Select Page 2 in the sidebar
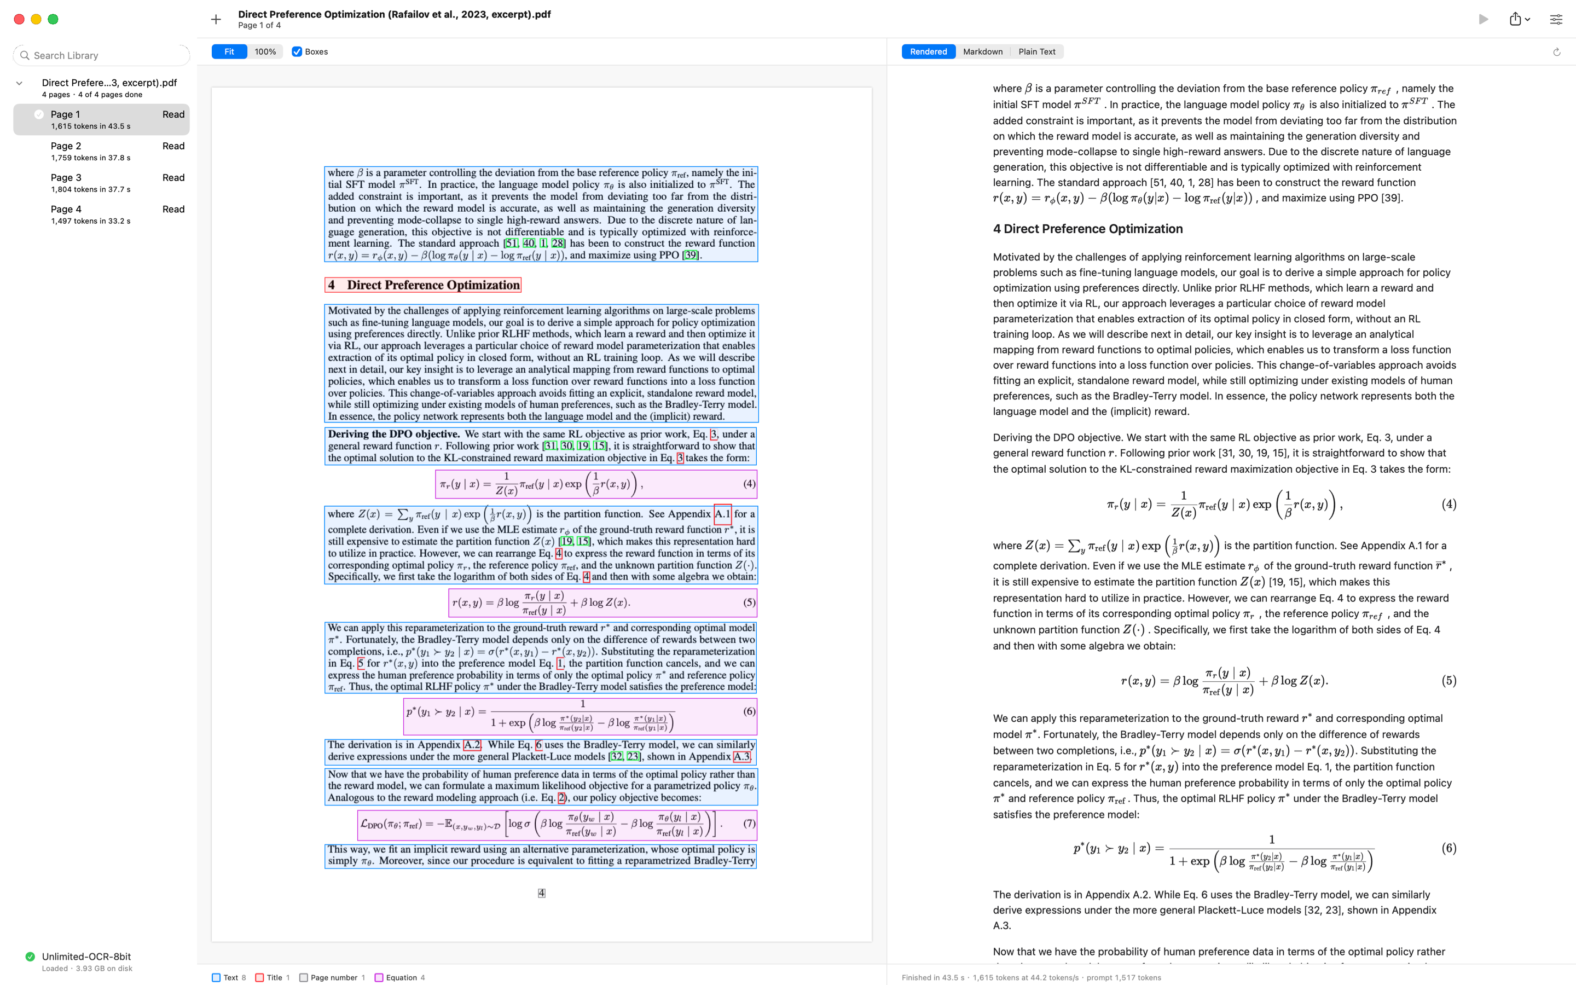Viewport: 1576px width, 985px height. [102, 151]
